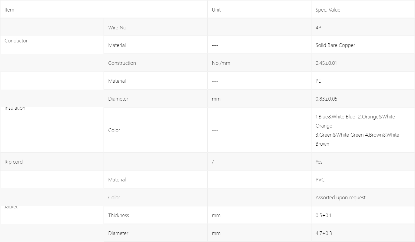Click the No./mm unit cell
Viewport: 415px width, 242px height.
click(x=221, y=63)
